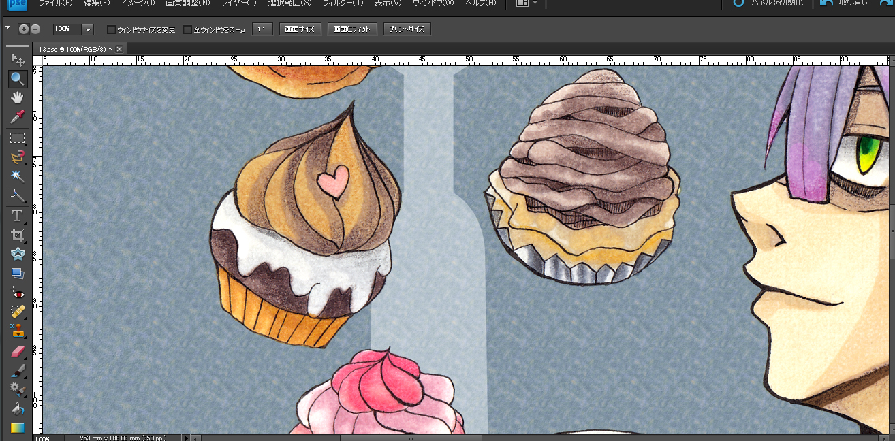Screen dimensions: 895x441
Task: Open the レイヤー menu
Action: click(239, 3)
